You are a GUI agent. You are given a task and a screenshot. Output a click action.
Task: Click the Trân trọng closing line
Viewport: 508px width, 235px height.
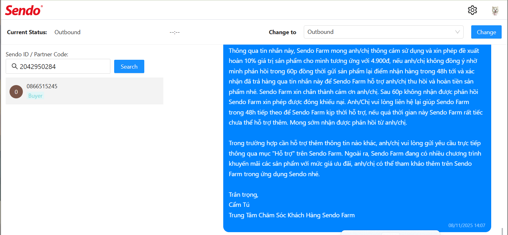point(244,195)
